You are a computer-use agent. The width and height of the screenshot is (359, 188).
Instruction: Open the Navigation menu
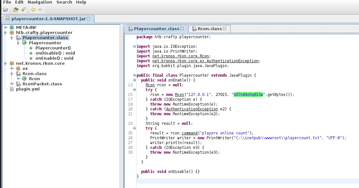coord(40,2)
